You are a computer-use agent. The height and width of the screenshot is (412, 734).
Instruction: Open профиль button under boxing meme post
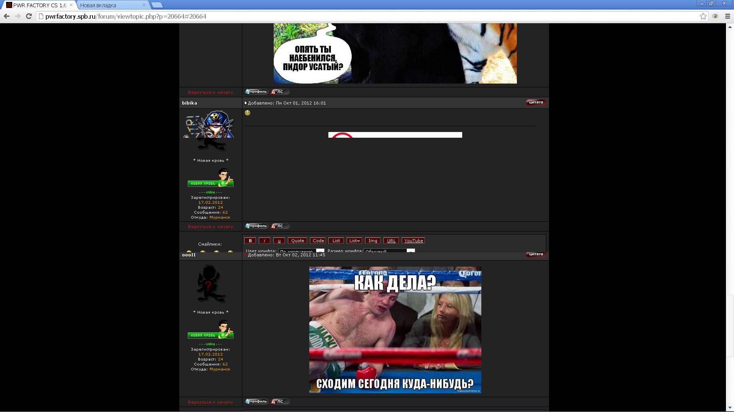coord(257,401)
